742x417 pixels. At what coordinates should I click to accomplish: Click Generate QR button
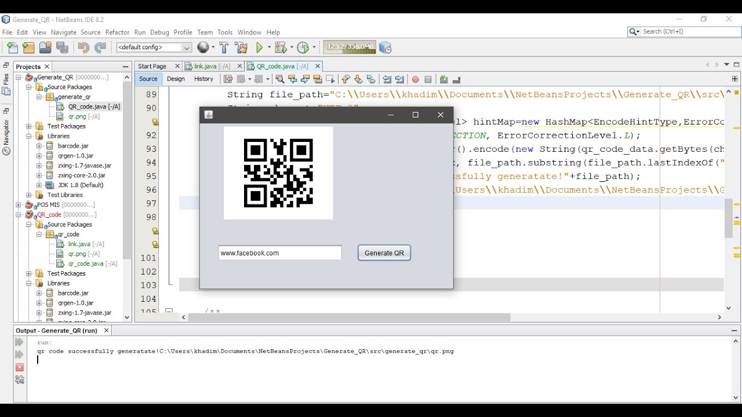coord(384,253)
